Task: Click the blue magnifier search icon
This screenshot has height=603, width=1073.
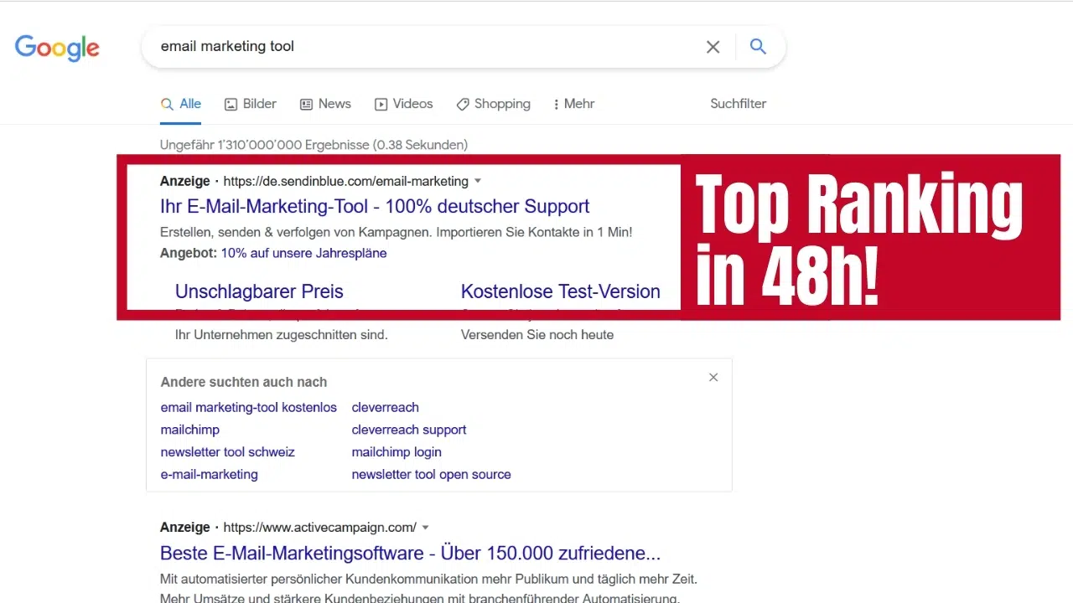Action: tap(759, 47)
